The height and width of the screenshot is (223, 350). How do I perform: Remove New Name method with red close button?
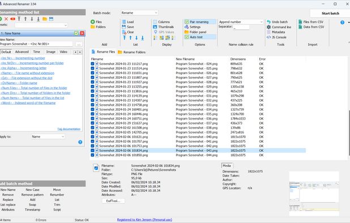pyautogui.click(x=82, y=33)
